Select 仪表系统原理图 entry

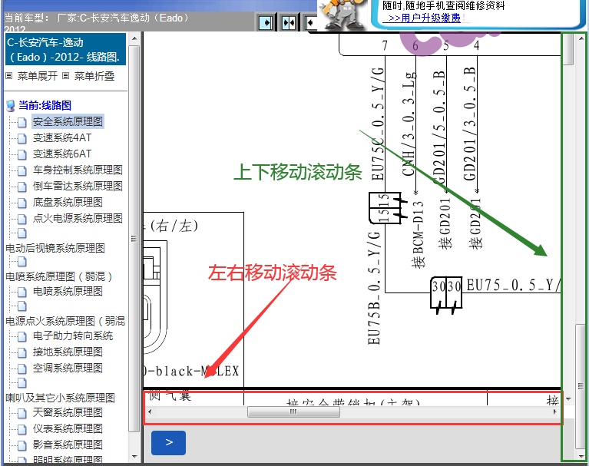(x=68, y=428)
